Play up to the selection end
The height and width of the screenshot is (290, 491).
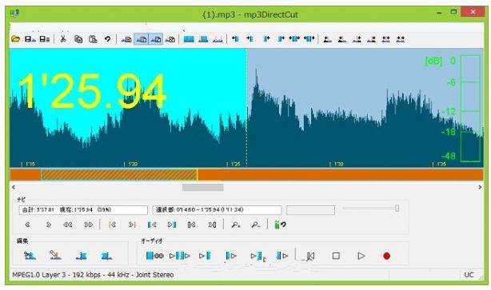click(x=258, y=256)
